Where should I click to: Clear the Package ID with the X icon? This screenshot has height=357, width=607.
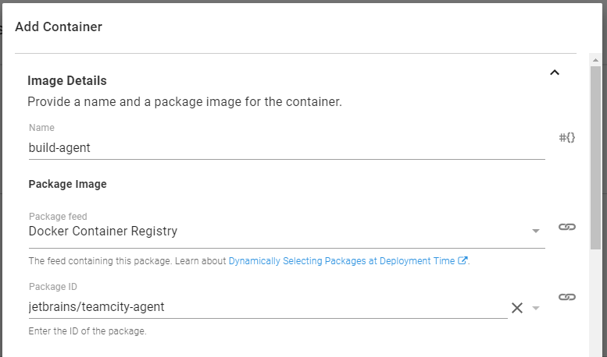(516, 308)
